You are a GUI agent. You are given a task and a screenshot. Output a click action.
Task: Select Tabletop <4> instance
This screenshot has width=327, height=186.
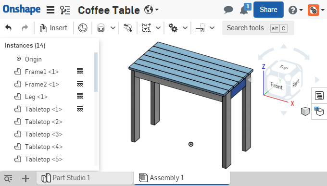pyautogui.click(x=44, y=147)
